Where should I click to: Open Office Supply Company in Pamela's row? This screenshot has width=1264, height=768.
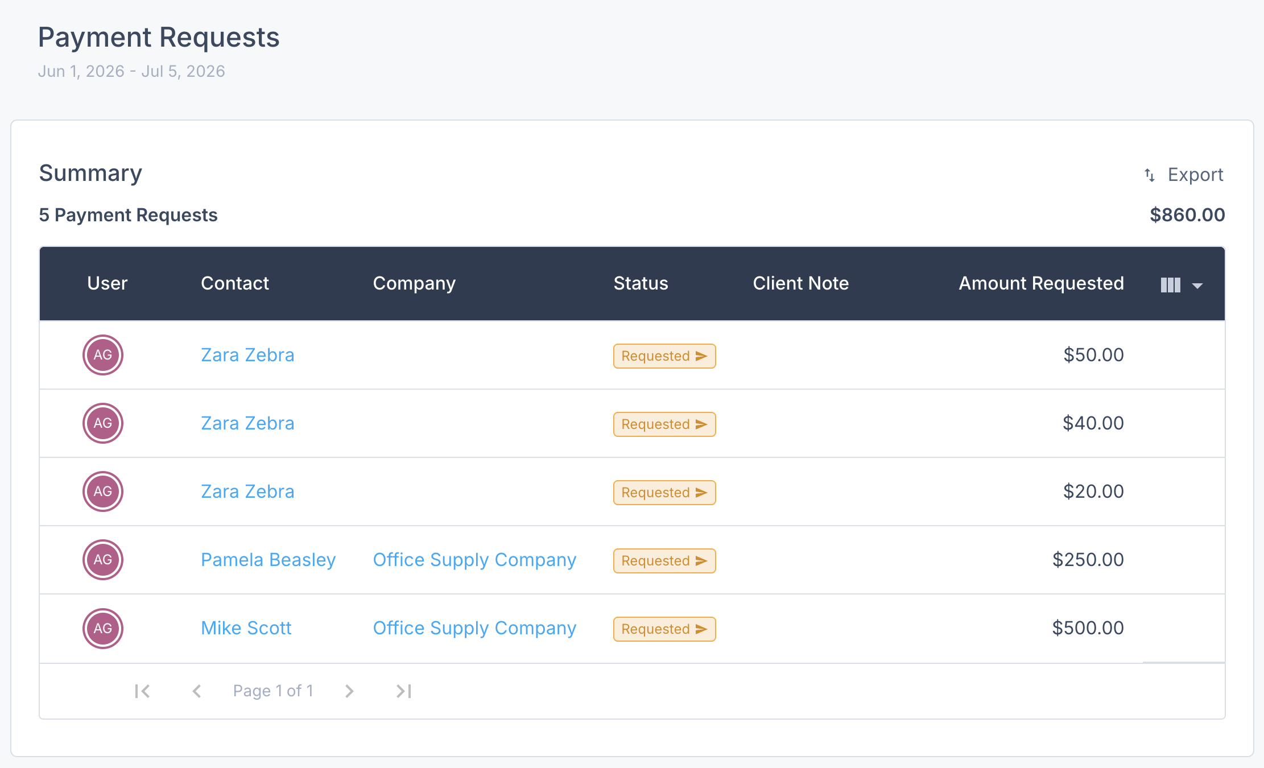point(474,560)
